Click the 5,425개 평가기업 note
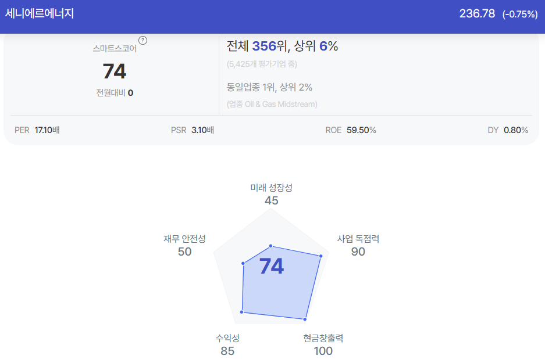545x359 pixels. point(262,64)
